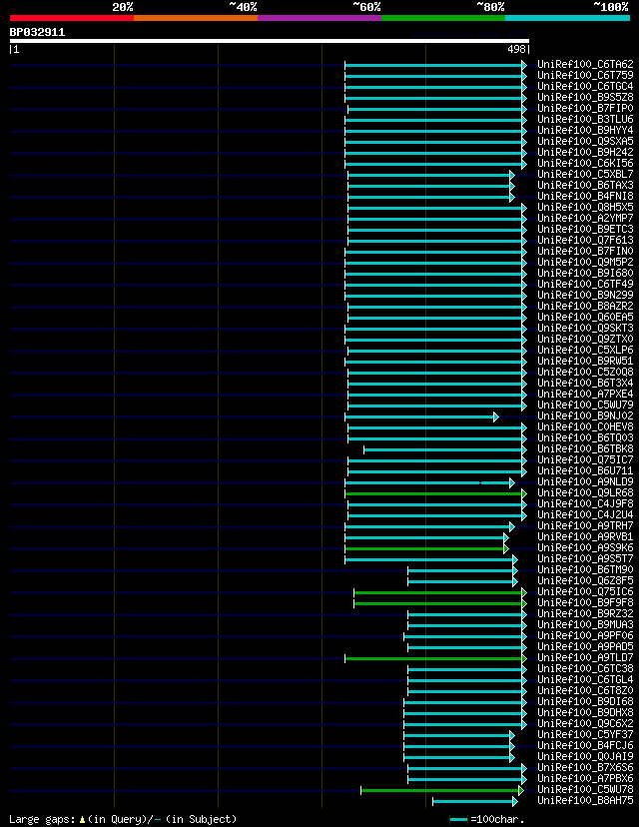Click the red 20% legend color bar
The height and width of the screenshot is (827, 639).
coord(72,18)
